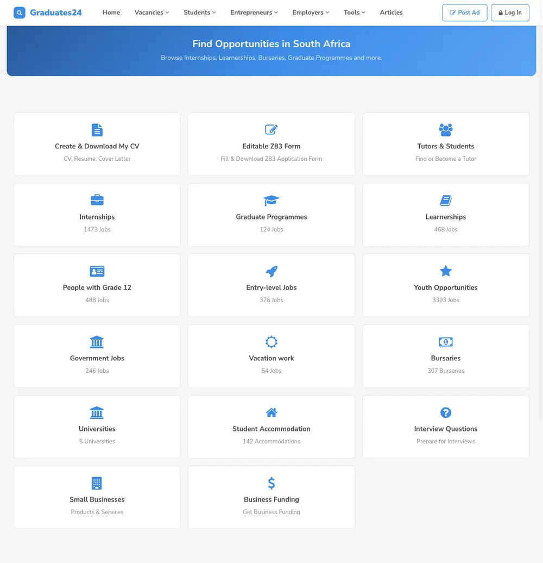Viewport: 543px width, 563px height.
Task: Click the '376 Jobs' count text
Action: [271, 300]
